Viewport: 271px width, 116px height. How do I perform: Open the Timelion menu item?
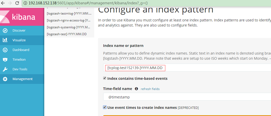[22, 60]
